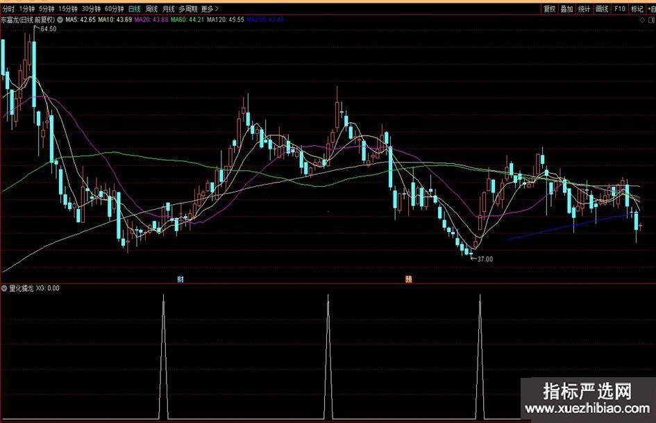The height and width of the screenshot is (423, 656).
Task: Click the orange event marker on time axis
Action: point(408,279)
